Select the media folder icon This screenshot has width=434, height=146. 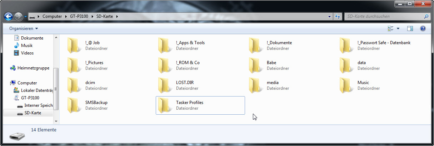pos(256,85)
